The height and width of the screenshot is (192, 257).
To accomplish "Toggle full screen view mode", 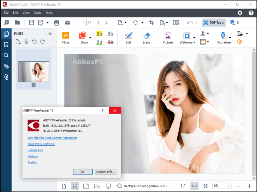I will point(108,186).
